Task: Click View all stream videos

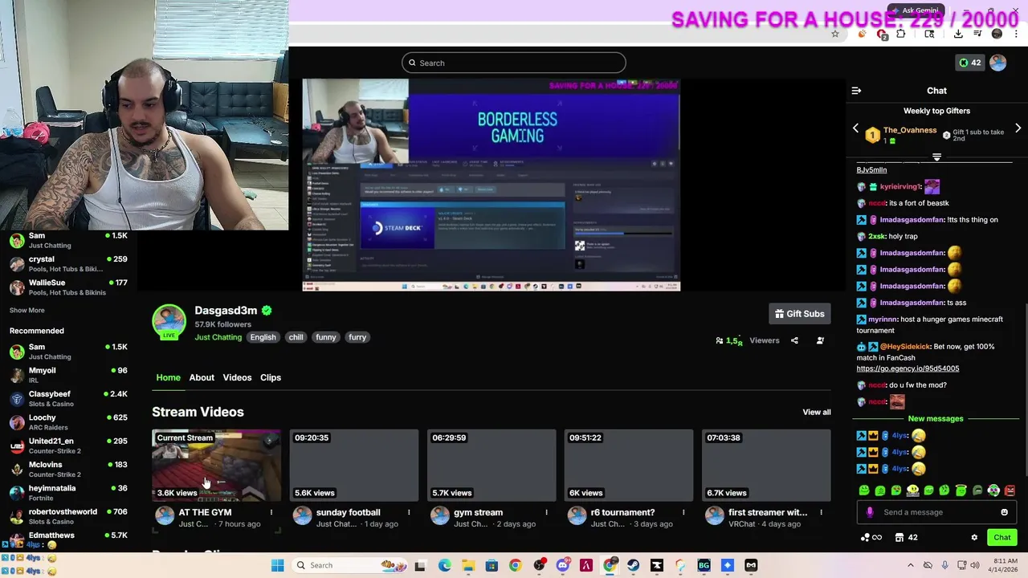Action: tap(817, 412)
